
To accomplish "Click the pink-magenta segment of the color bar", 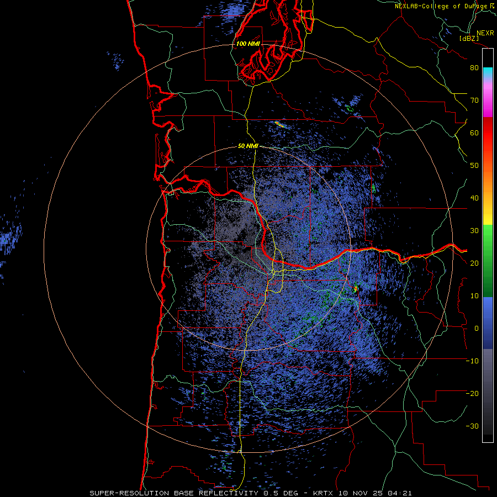I will pyautogui.click(x=488, y=98).
